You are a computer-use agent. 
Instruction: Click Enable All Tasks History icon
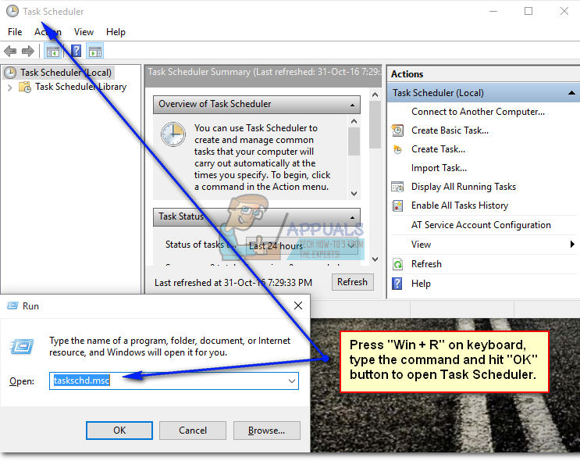click(x=397, y=205)
